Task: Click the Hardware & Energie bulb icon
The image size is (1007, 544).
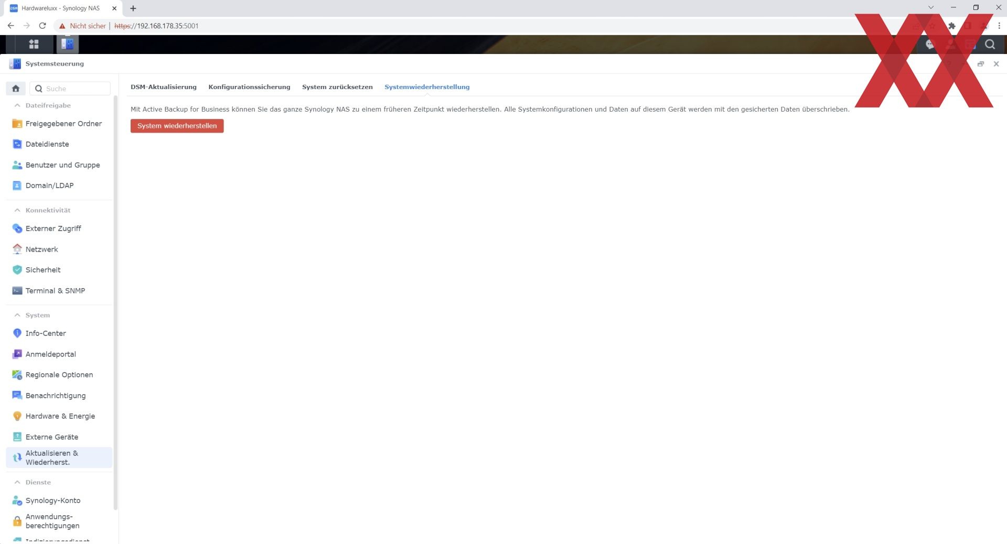Action: tap(17, 416)
